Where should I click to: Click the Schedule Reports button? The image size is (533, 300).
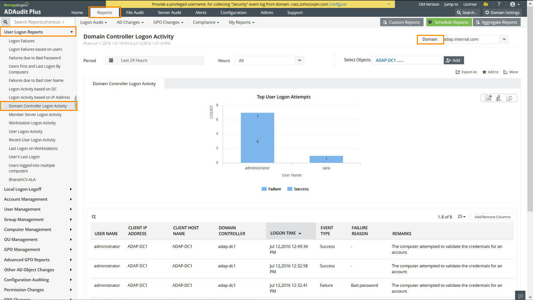click(x=449, y=22)
